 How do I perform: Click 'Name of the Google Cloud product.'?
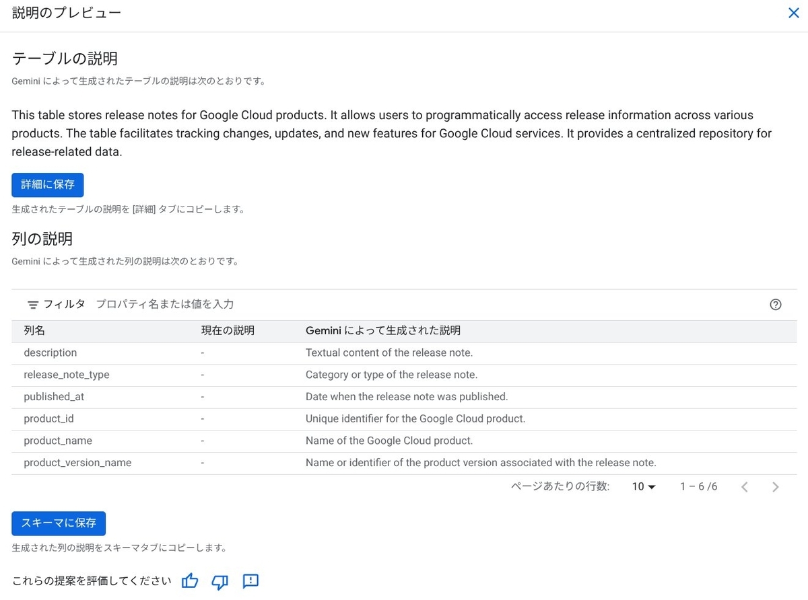point(389,441)
